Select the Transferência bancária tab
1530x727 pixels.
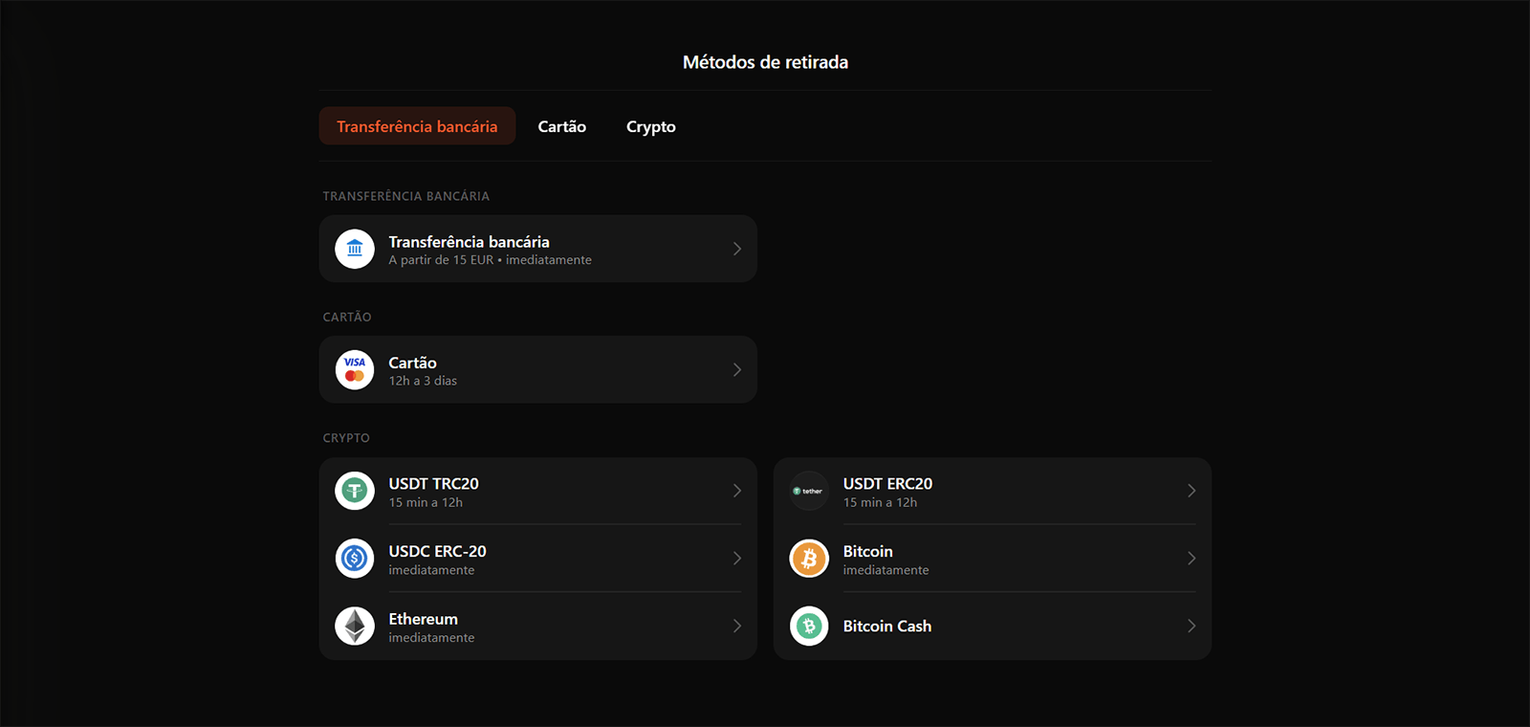pyautogui.click(x=417, y=126)
